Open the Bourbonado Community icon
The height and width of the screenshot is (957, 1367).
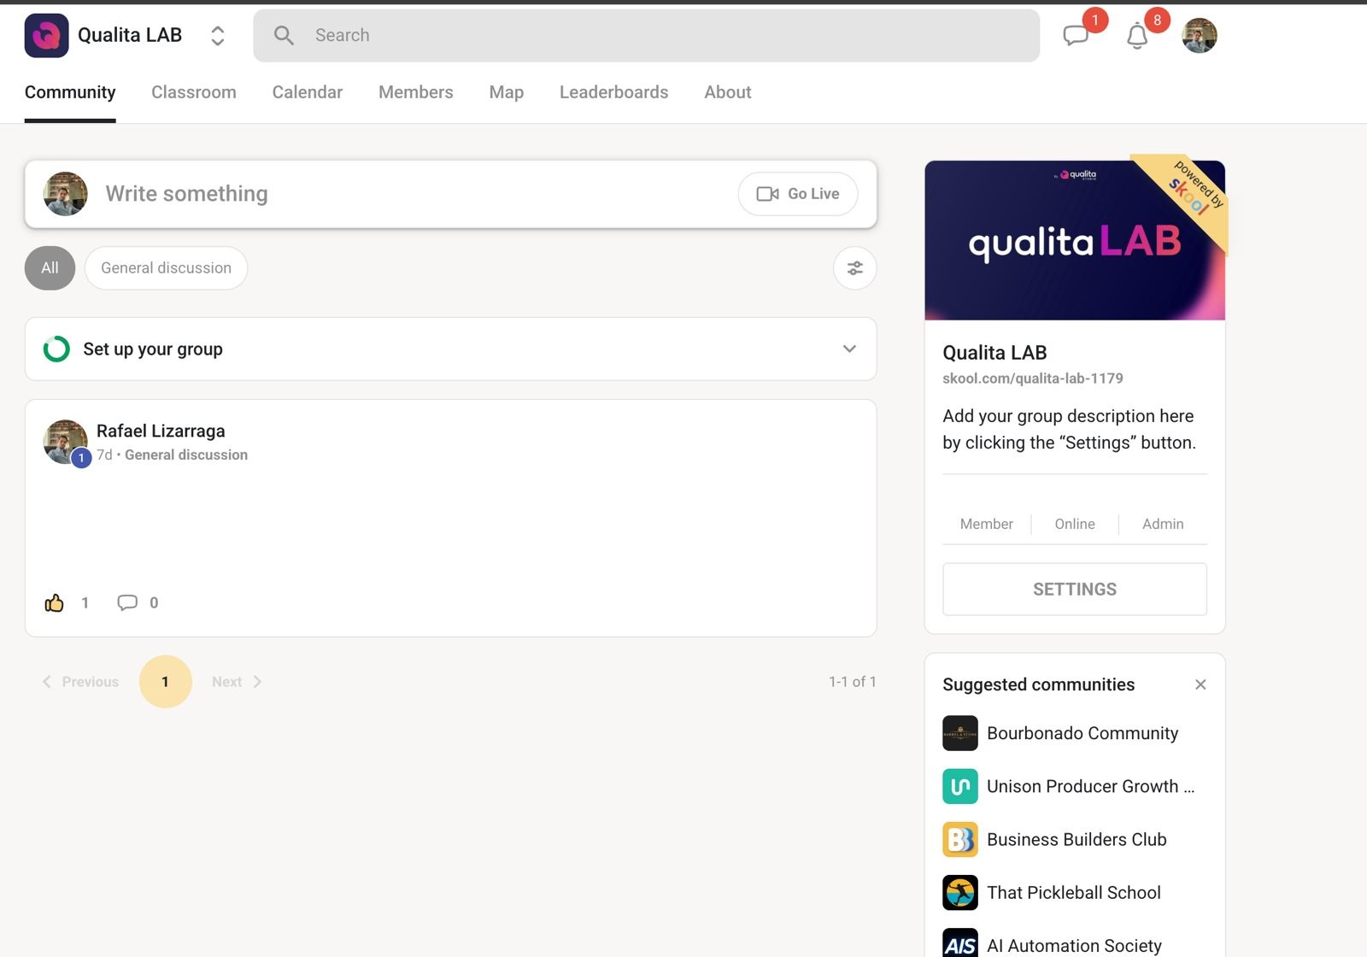pos(960,733)
